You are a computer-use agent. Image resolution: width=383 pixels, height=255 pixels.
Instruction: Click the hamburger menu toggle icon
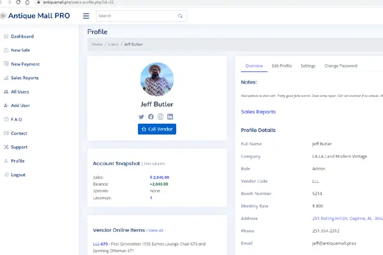pyautogui.click(x=86, y=16)
